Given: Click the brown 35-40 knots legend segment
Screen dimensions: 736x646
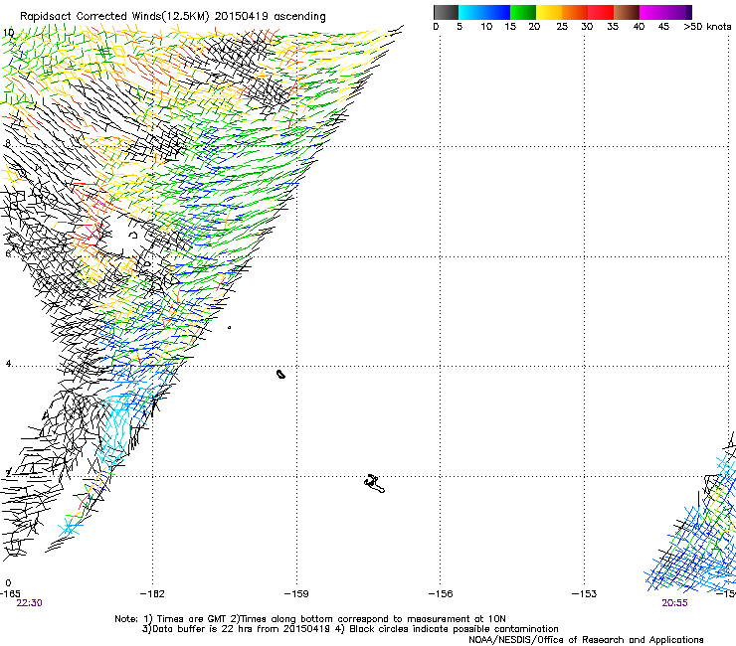Looking at the screenshot, I should pyautogui.click(x=627, y=12).
